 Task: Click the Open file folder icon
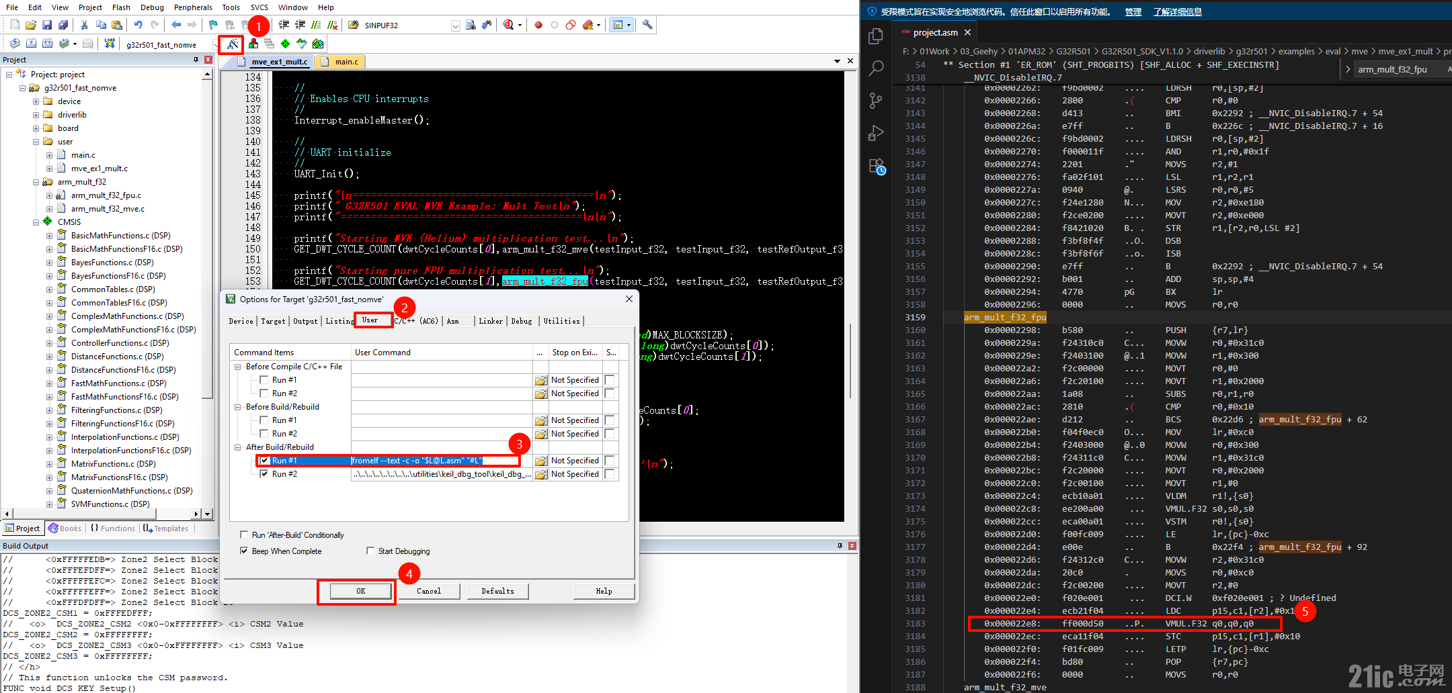(x=31, y=25)
